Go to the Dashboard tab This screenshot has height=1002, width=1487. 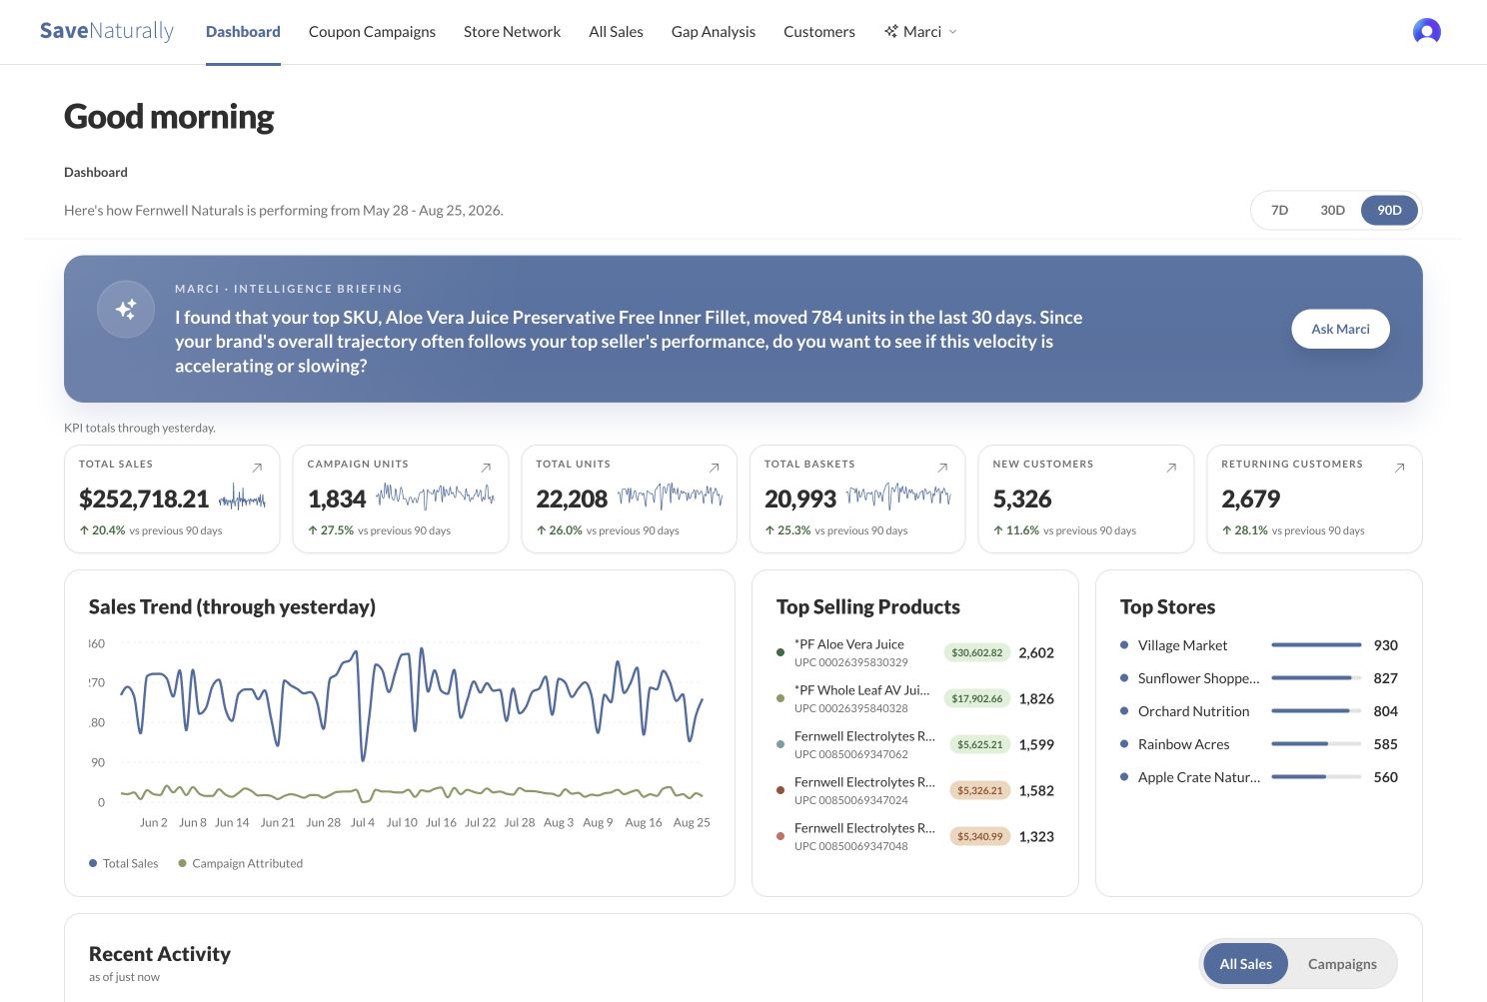tap(243, 32)
